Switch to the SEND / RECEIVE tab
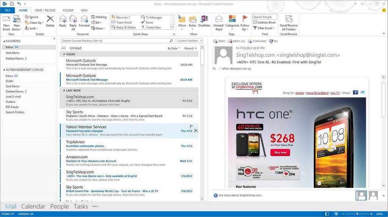Screen dimensions: 388x217 pos(45,10)
